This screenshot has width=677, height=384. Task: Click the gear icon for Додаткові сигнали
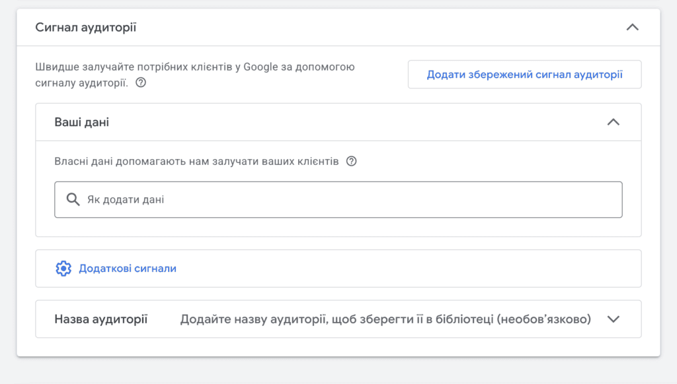pyautogui.click(x=63, y=269)
